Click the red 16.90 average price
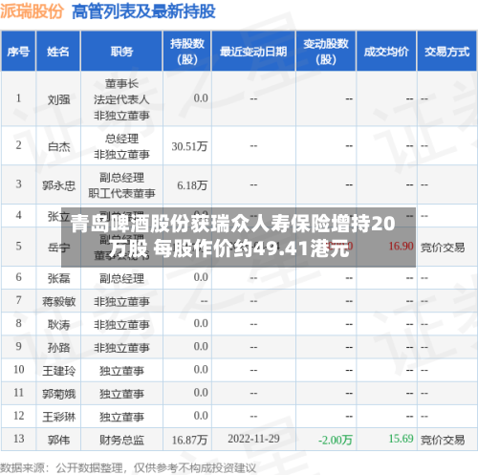The height and width of the screenshot is (475, 478). pyautogui.click(x=401, y=246)
